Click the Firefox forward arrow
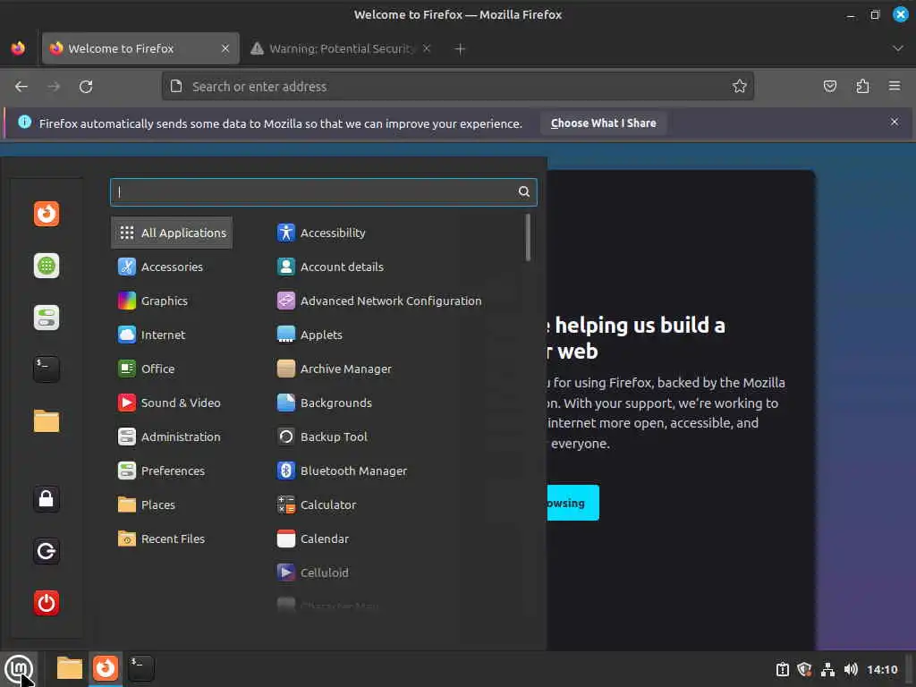This screenshot has height=687, width=916. click(x=54, y=87)
